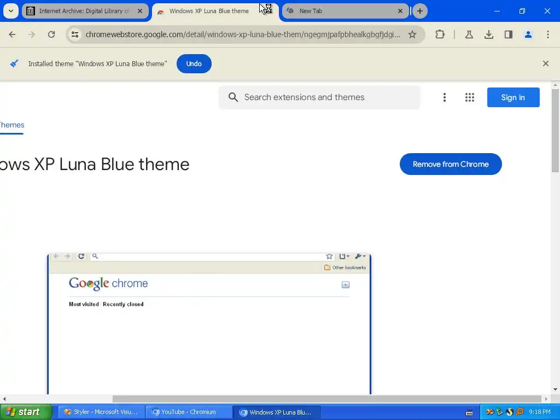Open the Chromium three-dot menu
The width and height of the screenshot is (560, 420).
coord(547,34)
